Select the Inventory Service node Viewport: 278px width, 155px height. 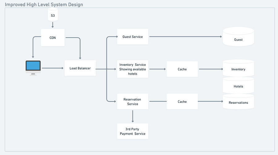(133, 69)
